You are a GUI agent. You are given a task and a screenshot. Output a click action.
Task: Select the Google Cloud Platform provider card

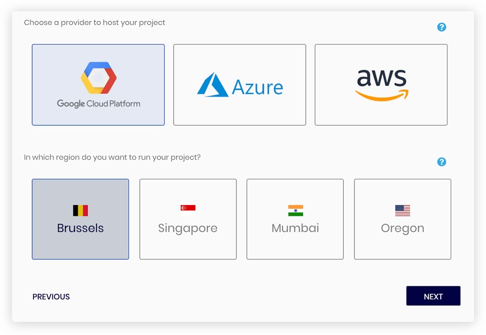click(98, 85)
